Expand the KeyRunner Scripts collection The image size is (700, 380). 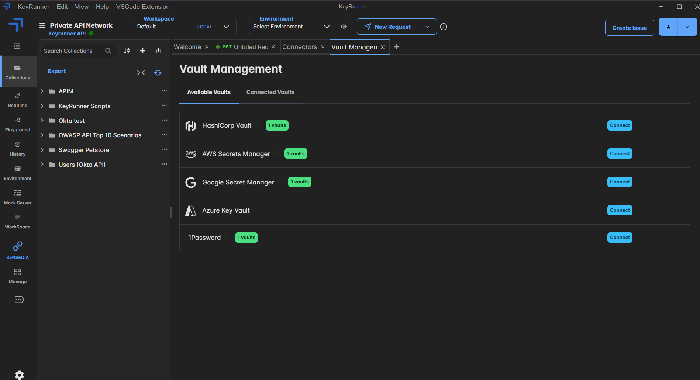[x=42, y=106]
